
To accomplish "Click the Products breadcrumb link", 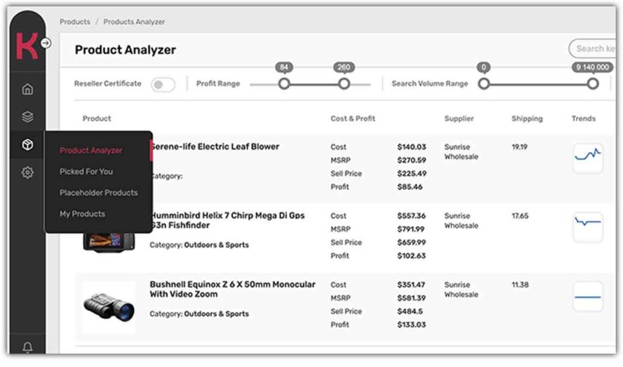I will 75,22.
